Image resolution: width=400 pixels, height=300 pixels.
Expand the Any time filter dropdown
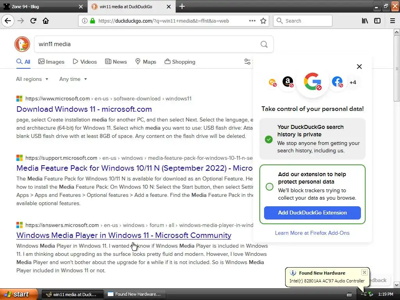(x=73, y=79)
